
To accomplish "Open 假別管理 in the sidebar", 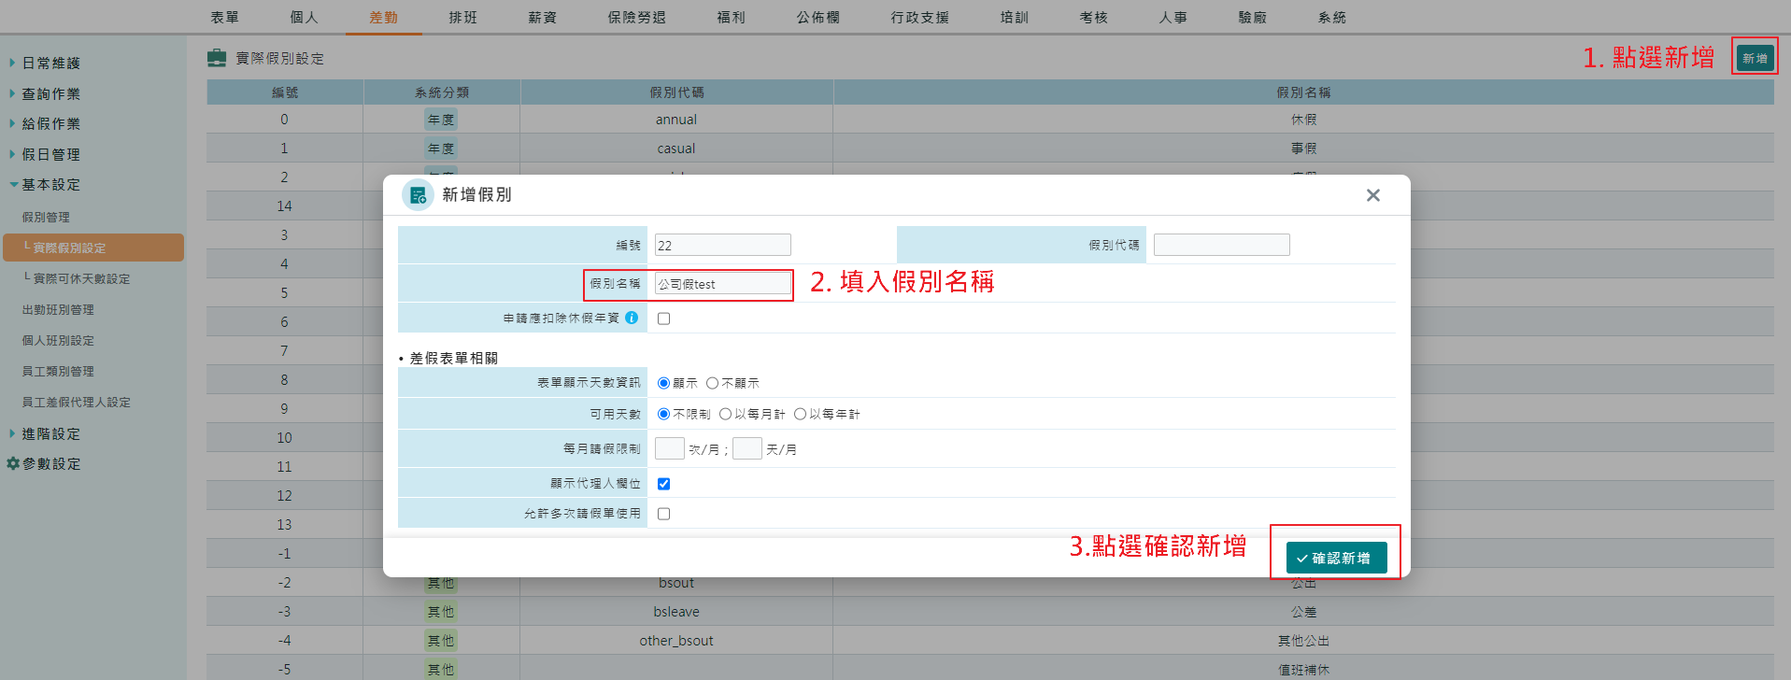I will click(x=46, y=217).
